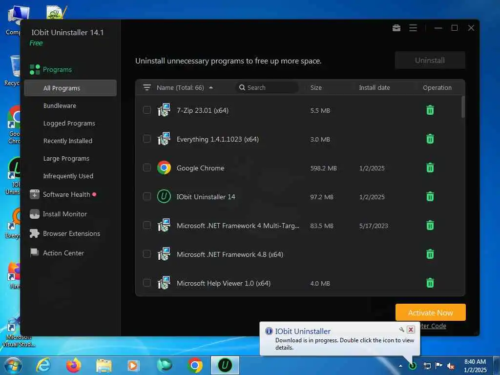This screenshot has height=375, width=500.
Task: Open network status tray icon
Action: [x=427, y=366]
